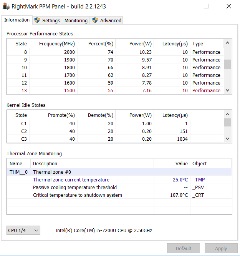
Task: Click the 7.16 power value in red
Action: coord(147,90)
